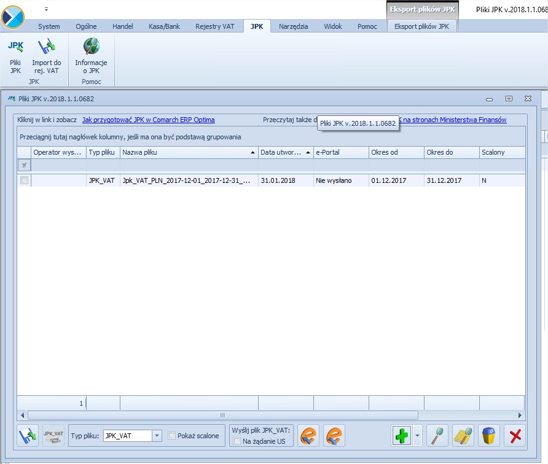Close window using red X icon
Viewport: 548px width, 464px height.
tap(515, 436)
